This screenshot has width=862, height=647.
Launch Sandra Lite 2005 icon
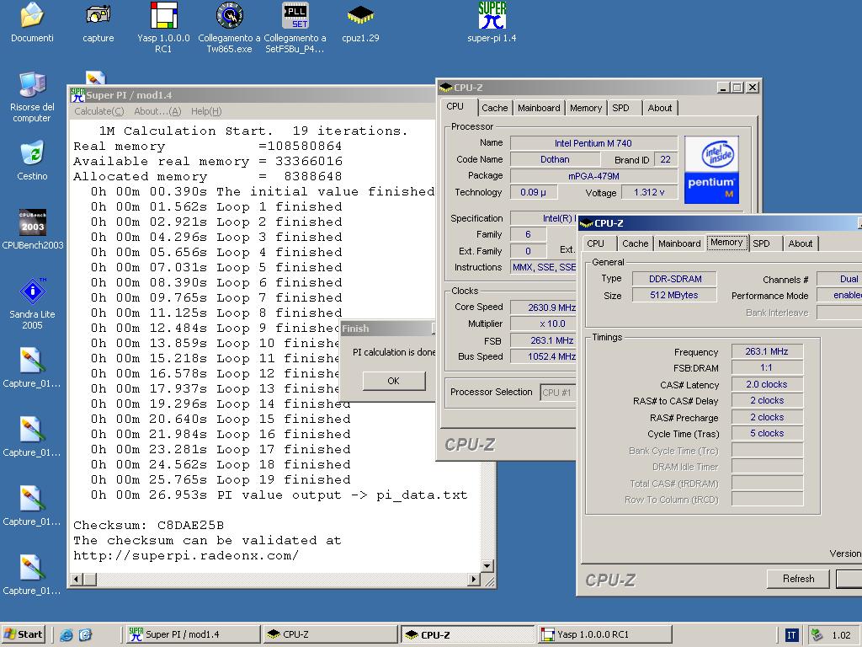pyautogui.click(x=32, y=303)
